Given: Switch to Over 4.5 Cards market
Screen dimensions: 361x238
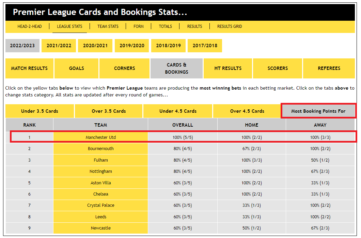Looking at the screenshot, I should (x=247, y=111).
